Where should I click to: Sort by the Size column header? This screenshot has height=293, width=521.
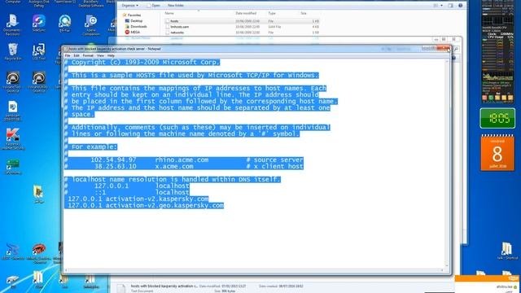(x=304, y=13)
